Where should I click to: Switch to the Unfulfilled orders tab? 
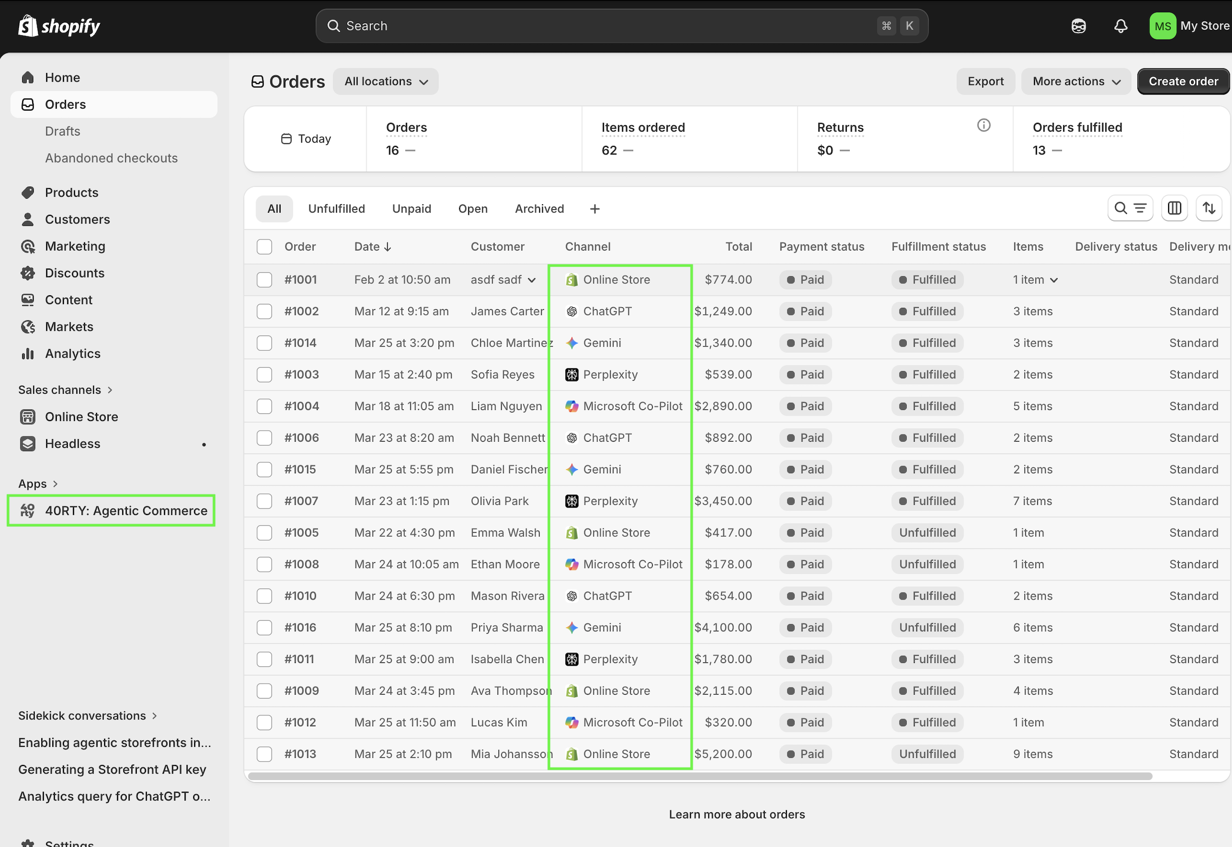tap(336, 208)
